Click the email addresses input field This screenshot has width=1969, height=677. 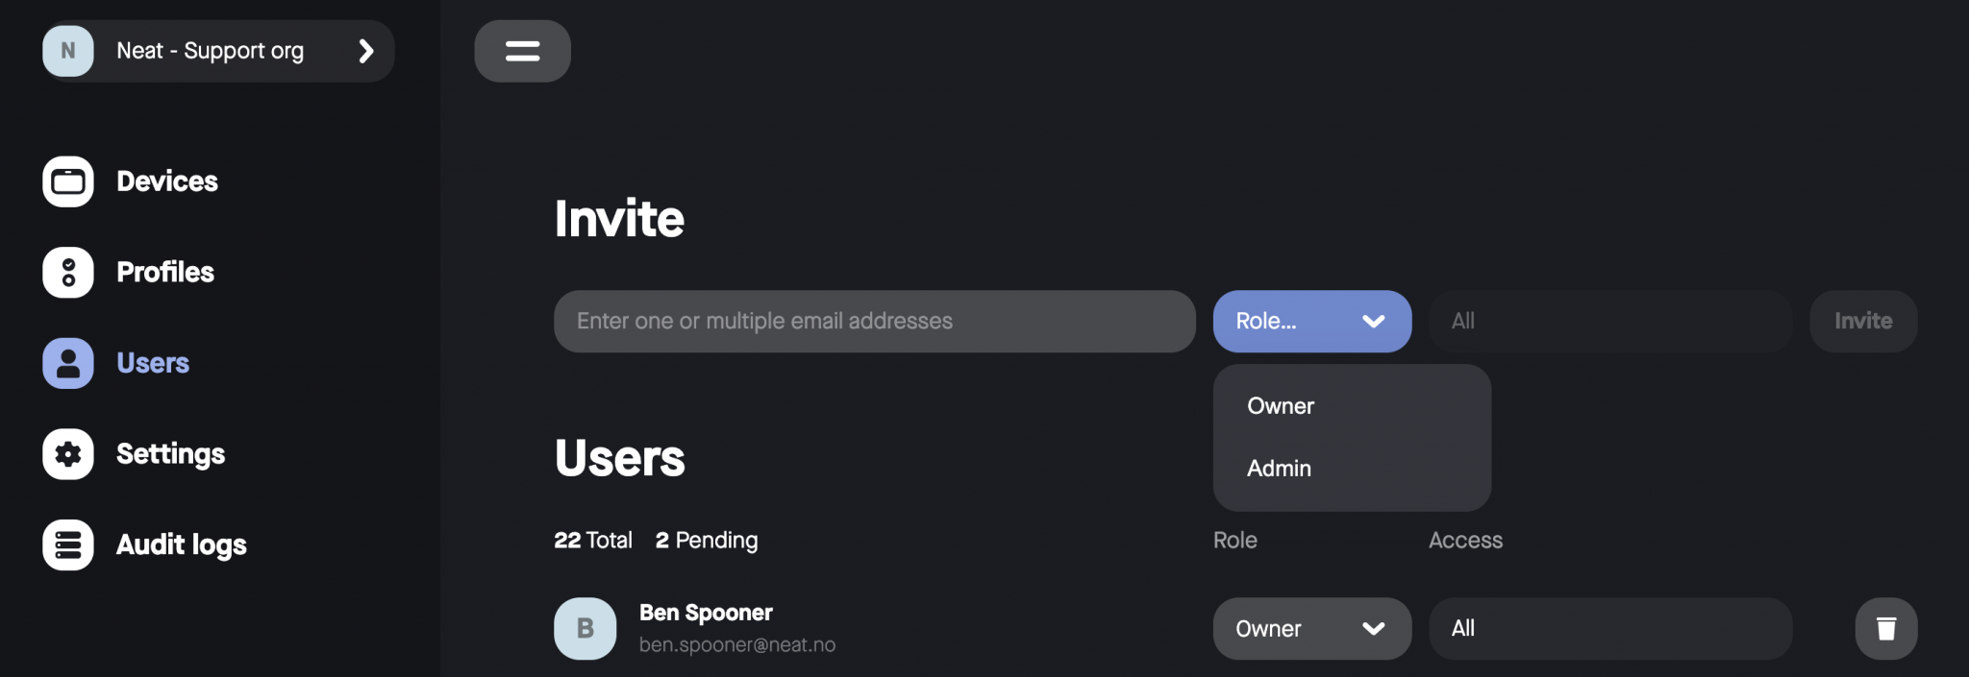pyautogui.click(x=873, y=321)
